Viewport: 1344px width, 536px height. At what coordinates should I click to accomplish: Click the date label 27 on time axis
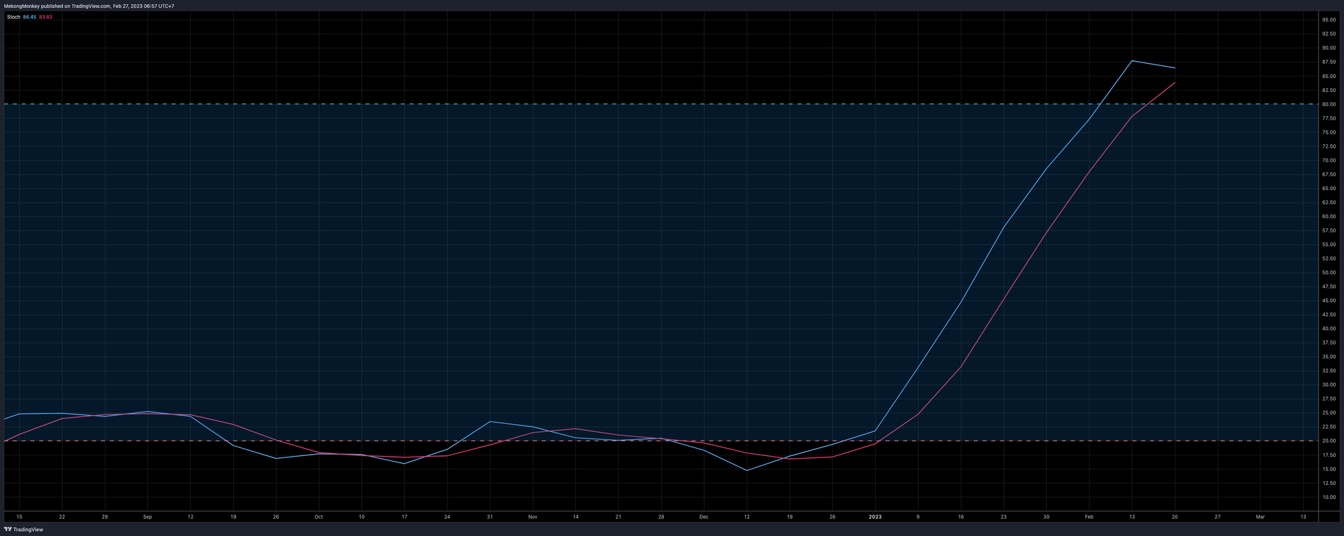1218,517
